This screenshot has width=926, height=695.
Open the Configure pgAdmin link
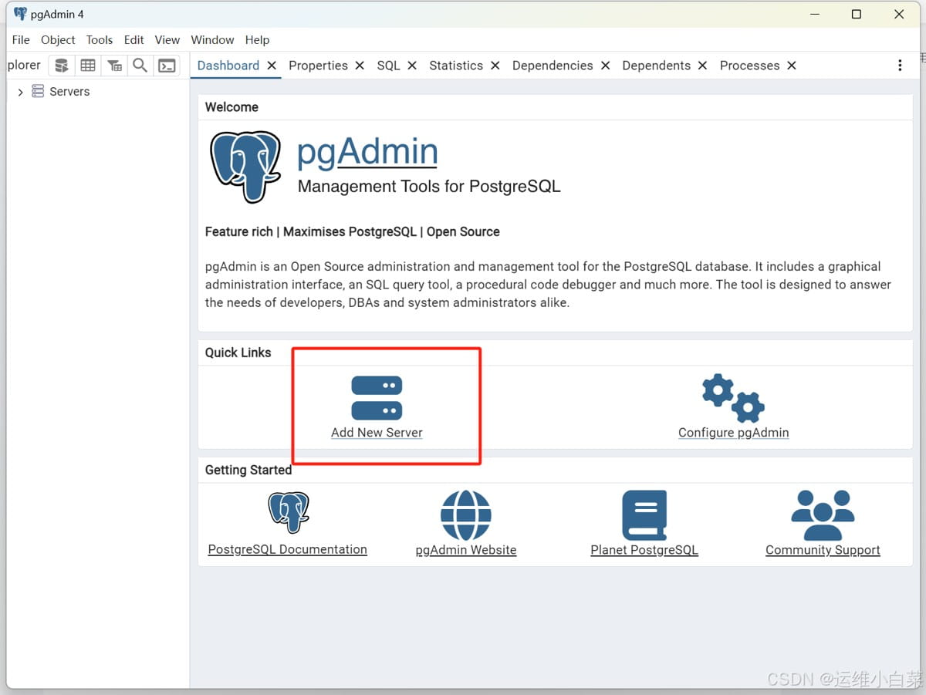pos(733,433)
